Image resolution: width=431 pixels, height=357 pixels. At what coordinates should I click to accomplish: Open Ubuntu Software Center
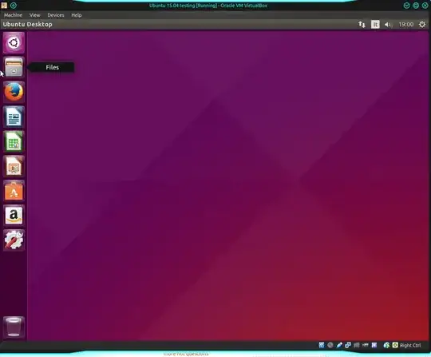[14, 191]
